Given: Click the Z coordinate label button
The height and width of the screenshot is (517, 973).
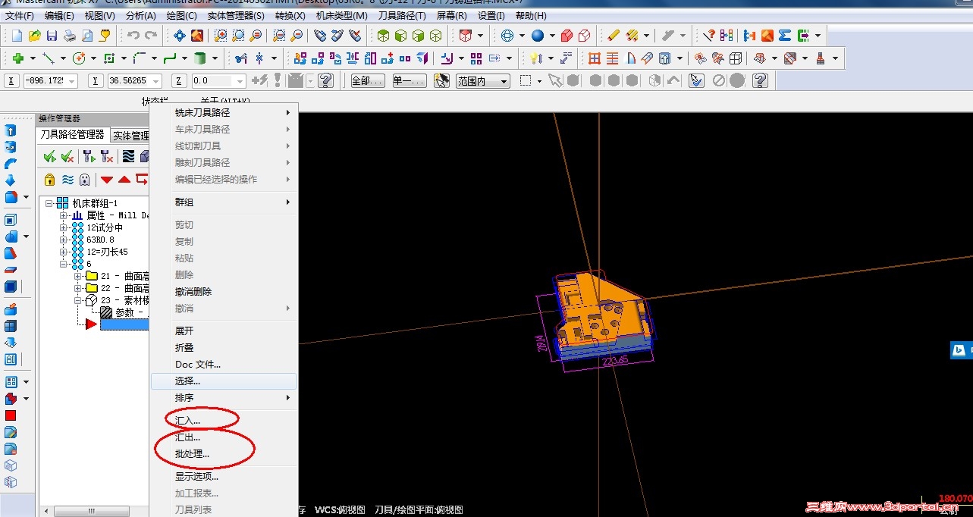Looking at the screenshot, I should point(179,80).
